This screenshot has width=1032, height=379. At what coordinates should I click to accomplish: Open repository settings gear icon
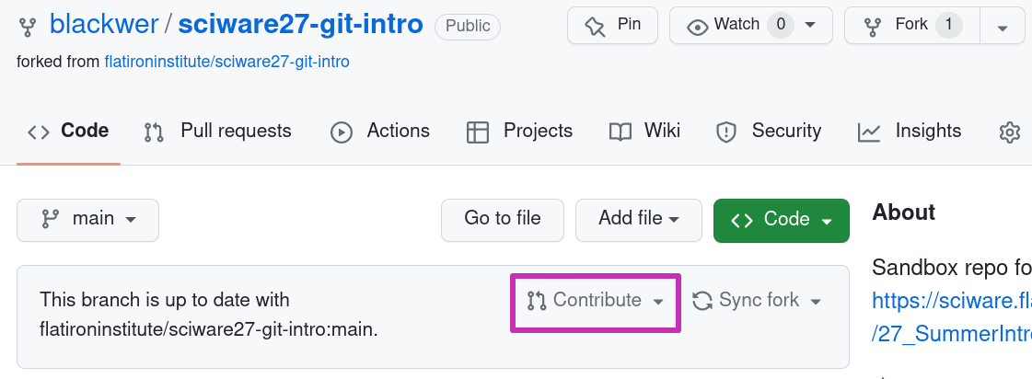pyautogui.click(x=1010, y=132)
